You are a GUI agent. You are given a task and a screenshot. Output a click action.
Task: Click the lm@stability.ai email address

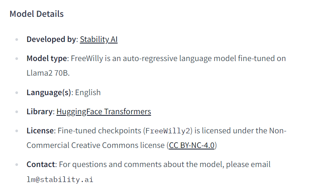click(x=60, y=179)
